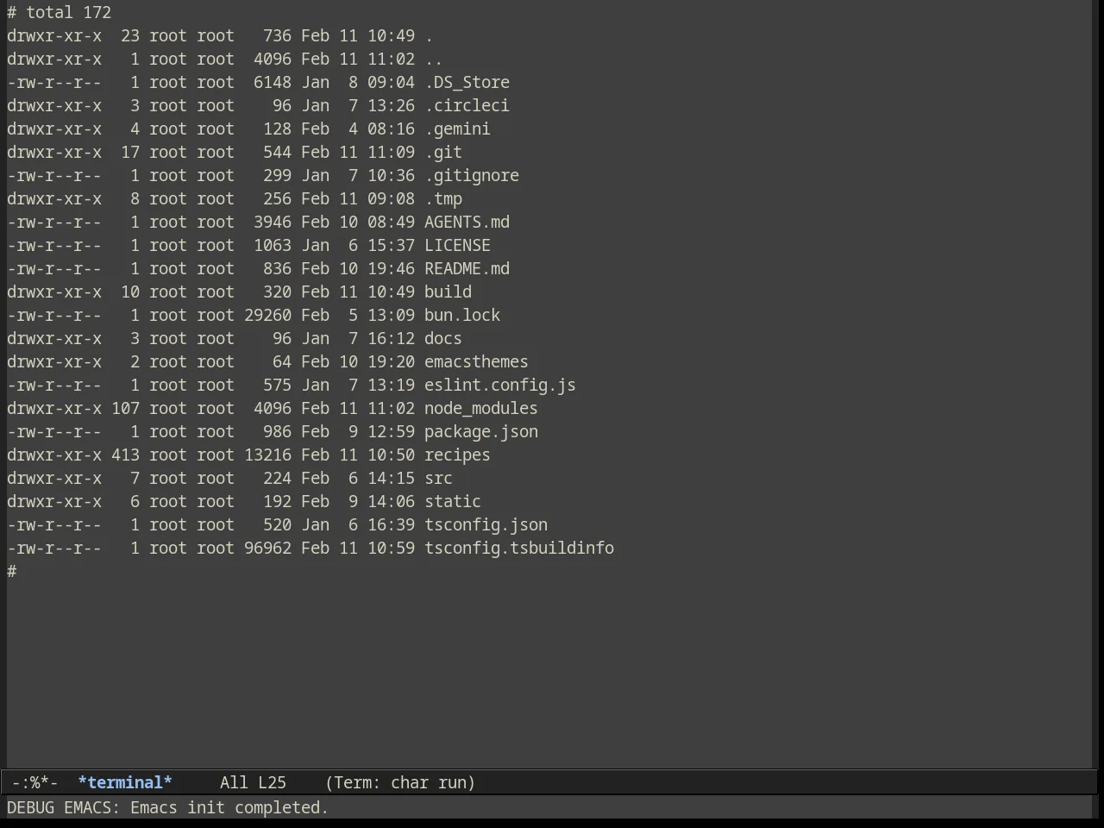Select the tsconfig.json file name
This screenshot has height=828, width=1104.
click(x=486, y=524)
